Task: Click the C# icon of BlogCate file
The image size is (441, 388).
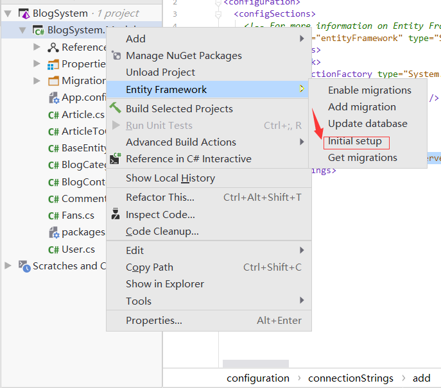Action: coord(53,165)
